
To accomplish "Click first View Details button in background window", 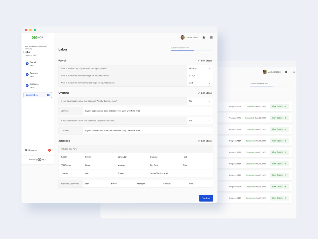I will click(279, 106).
